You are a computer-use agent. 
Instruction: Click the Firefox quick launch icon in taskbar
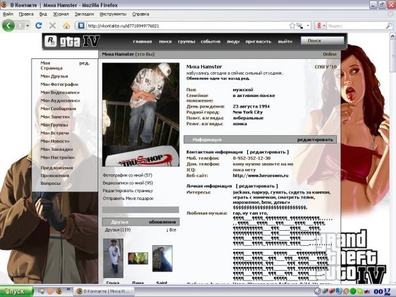(x=59, y=291)
